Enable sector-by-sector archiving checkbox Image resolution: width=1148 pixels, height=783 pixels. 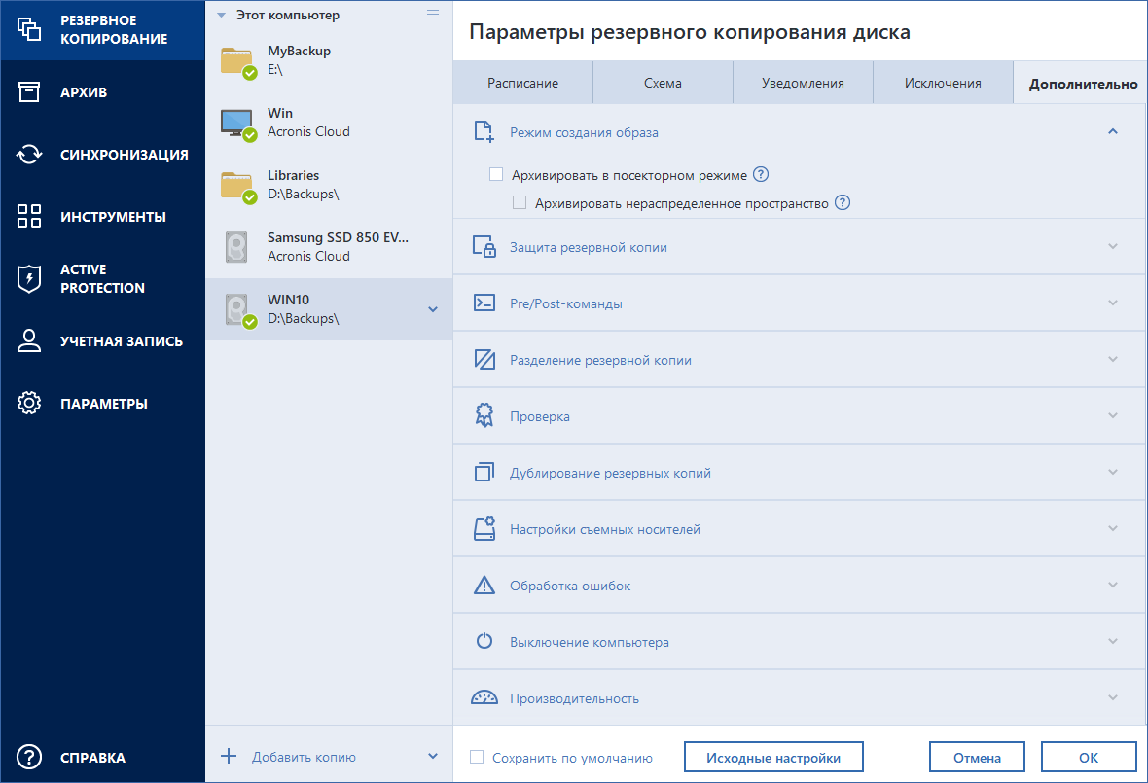[496, 175]
